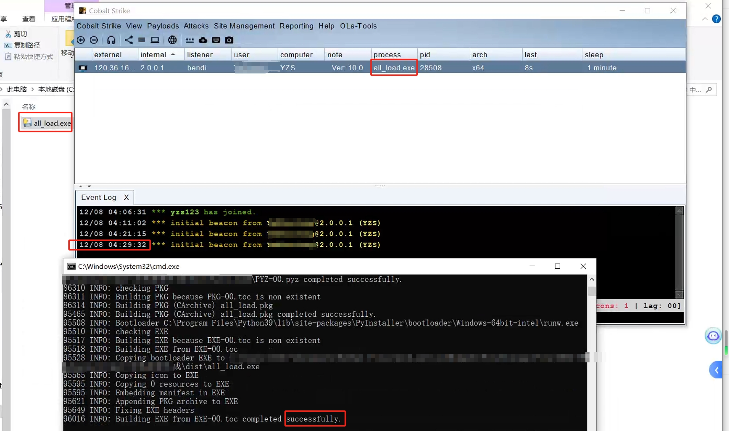Open downloaded files cloud icon
This screenshot has height=431, width=729.
(x=203, y=40)
